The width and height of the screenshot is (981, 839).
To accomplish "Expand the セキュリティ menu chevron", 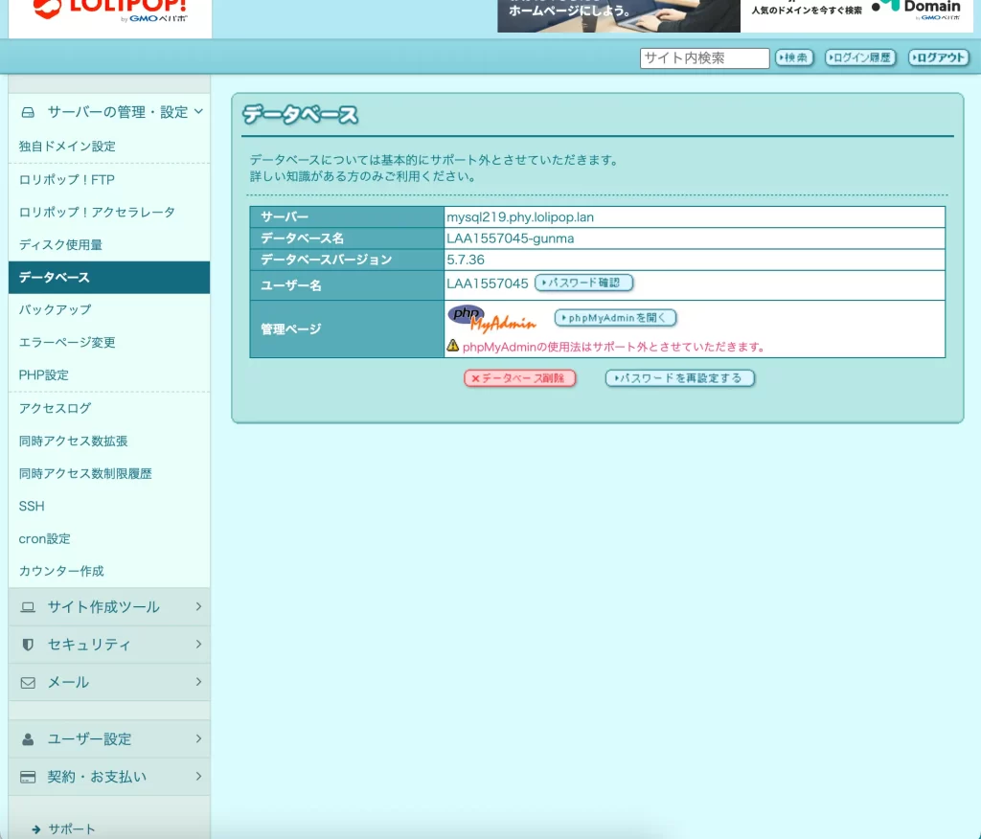I will [198, 645].
